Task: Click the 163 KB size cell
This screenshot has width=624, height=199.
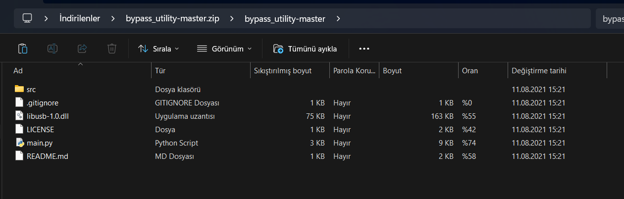Action: [442, 116]
